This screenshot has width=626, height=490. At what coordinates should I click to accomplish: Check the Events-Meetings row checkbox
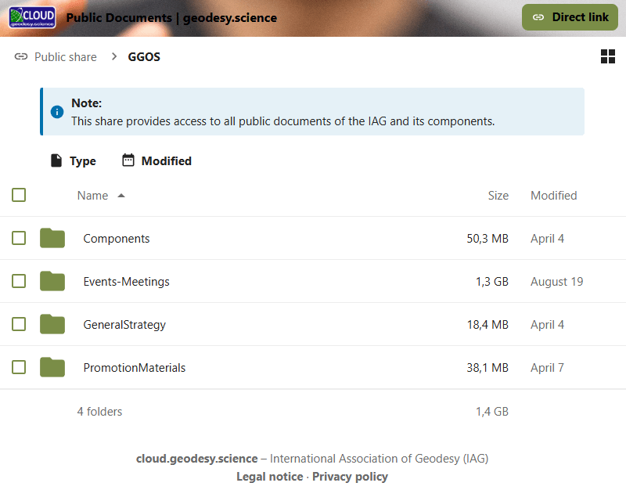[19, 281]
